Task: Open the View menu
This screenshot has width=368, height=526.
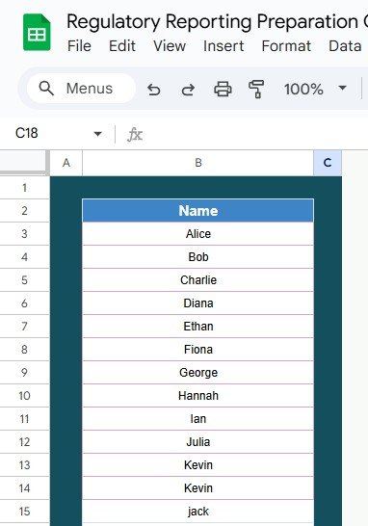Action: pos(170,46)
